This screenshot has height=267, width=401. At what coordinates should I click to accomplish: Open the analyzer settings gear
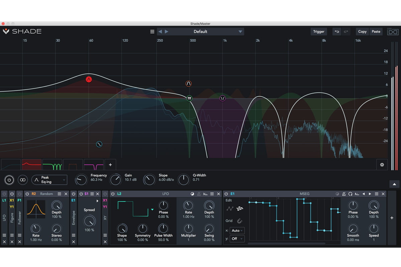pyautogui.click(x=382, y=165)
